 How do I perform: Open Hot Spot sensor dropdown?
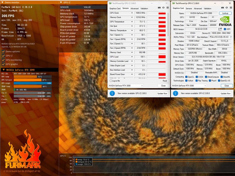point(132,26)
